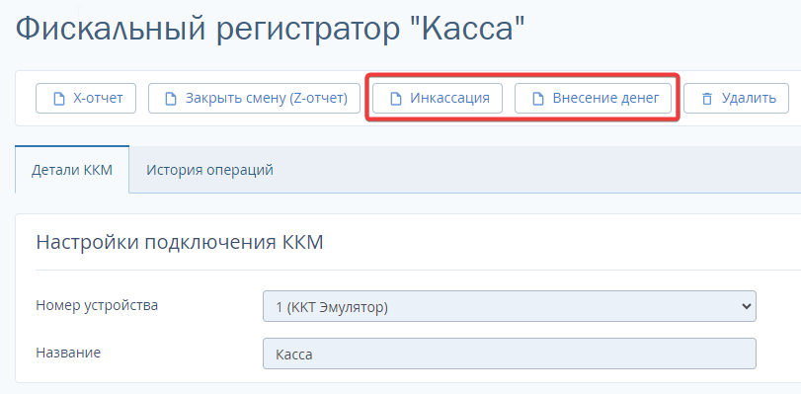Select heading Настройки подключения ККМ
The height and width of the screenshot is (394, 801).
point(180,242)
